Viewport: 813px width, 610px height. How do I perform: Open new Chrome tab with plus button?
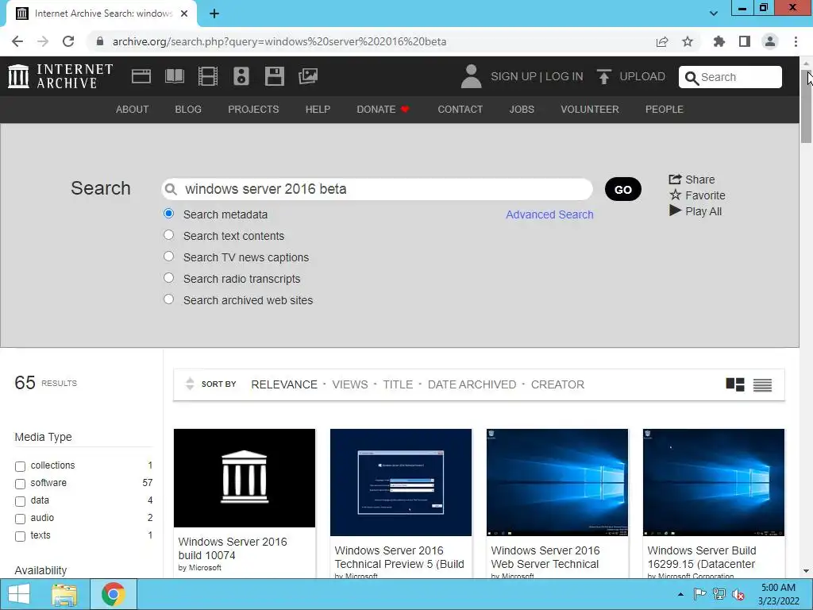tap(214, 14)
